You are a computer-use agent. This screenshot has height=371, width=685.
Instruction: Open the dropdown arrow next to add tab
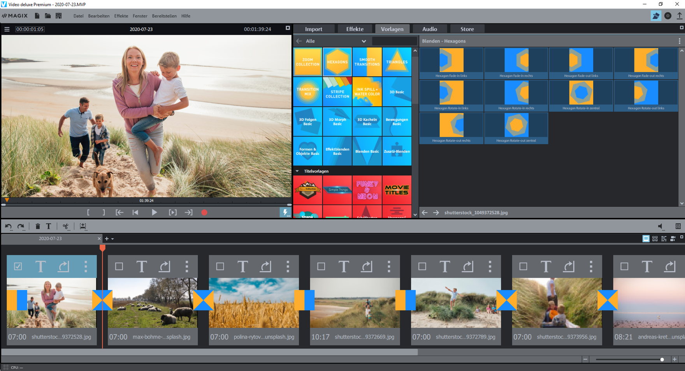(x=112, y=239)
